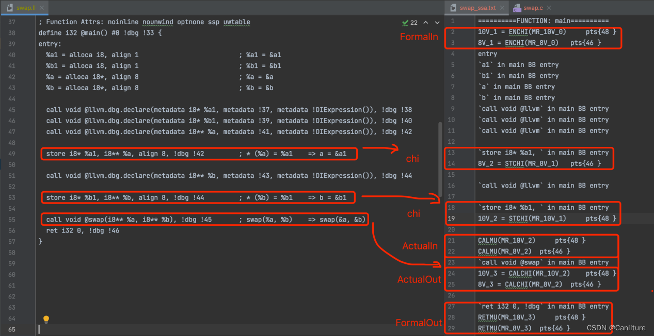Click the '; Function Attrs: noinline' comment line
Image resolution: width=654 pixels, height=336 pixels.
pos(145,22)
